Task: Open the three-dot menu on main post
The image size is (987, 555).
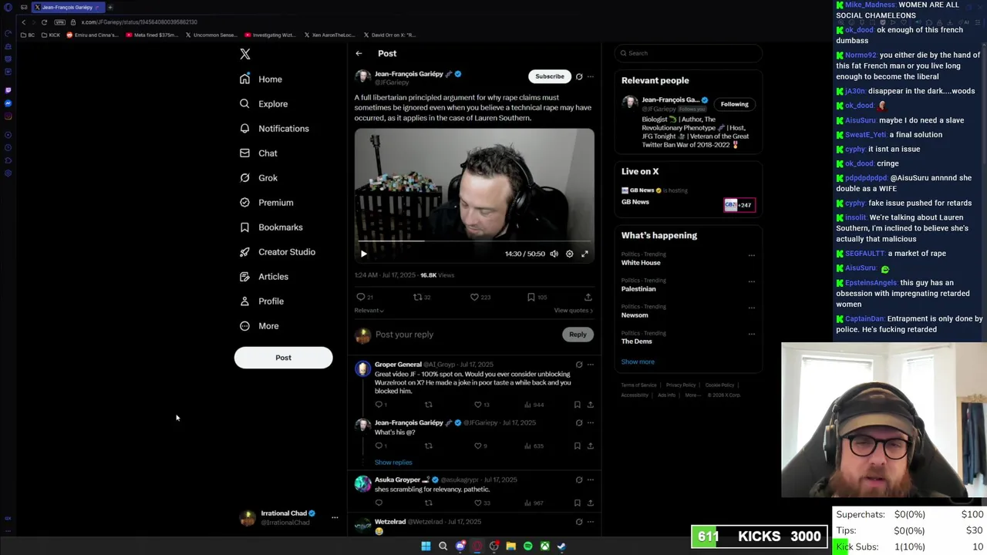Action: (x=591, y=76)
